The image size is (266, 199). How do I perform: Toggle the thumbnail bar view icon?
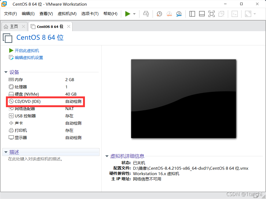(x=202, y=14)
